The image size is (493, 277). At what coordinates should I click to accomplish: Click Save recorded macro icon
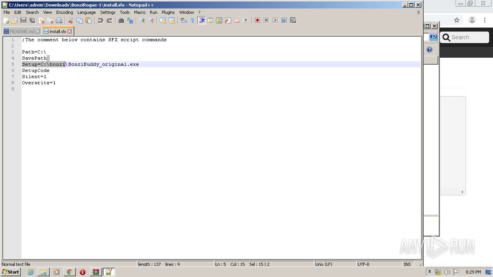pos(293,20)
